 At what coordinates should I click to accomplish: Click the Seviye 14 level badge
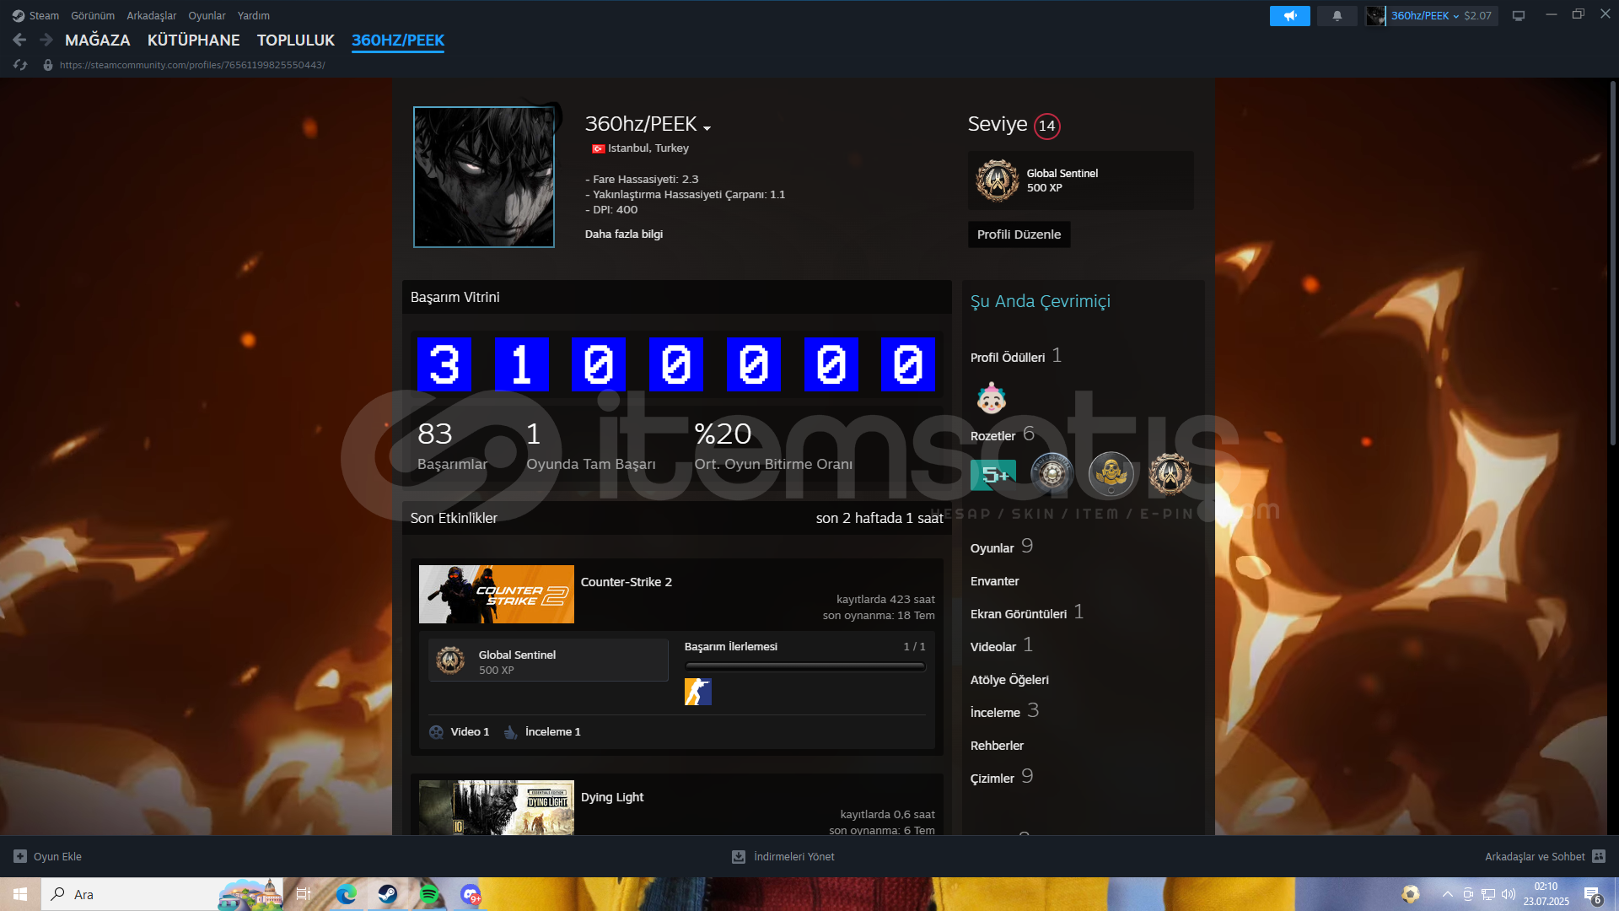[x=1046, y=126]
